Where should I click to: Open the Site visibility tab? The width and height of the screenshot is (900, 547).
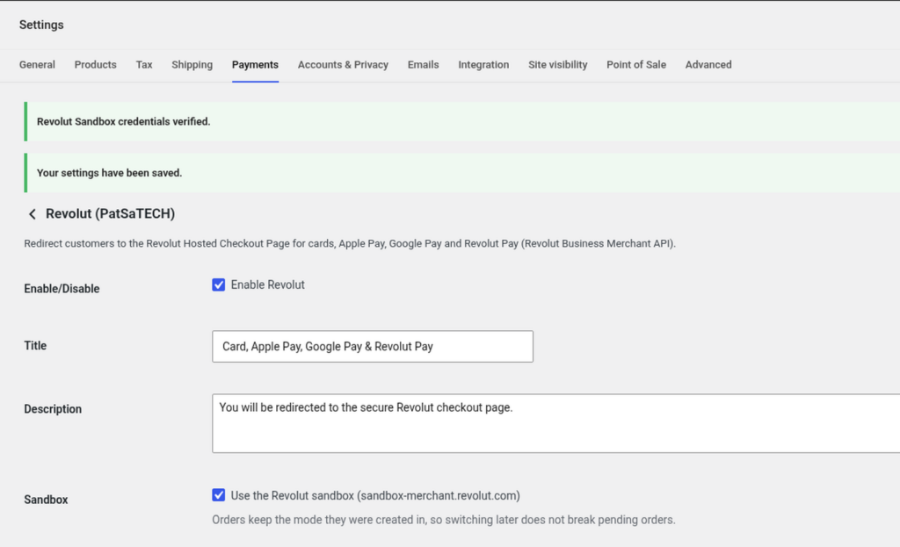[558, 65]
